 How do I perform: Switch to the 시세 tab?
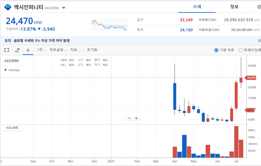[x=197, y=7]
